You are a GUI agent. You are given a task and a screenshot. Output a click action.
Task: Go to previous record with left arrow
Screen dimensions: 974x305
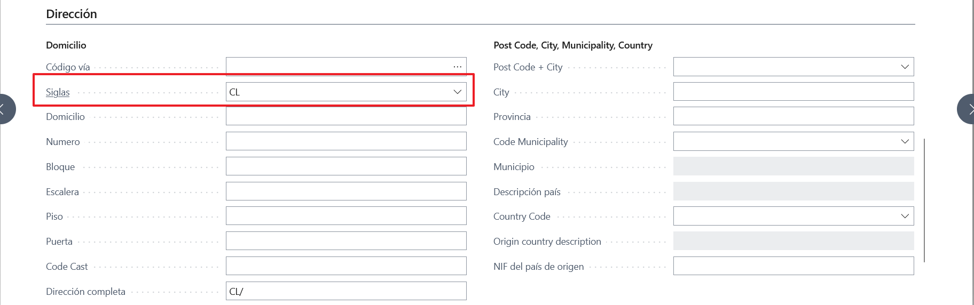point(4,109)
